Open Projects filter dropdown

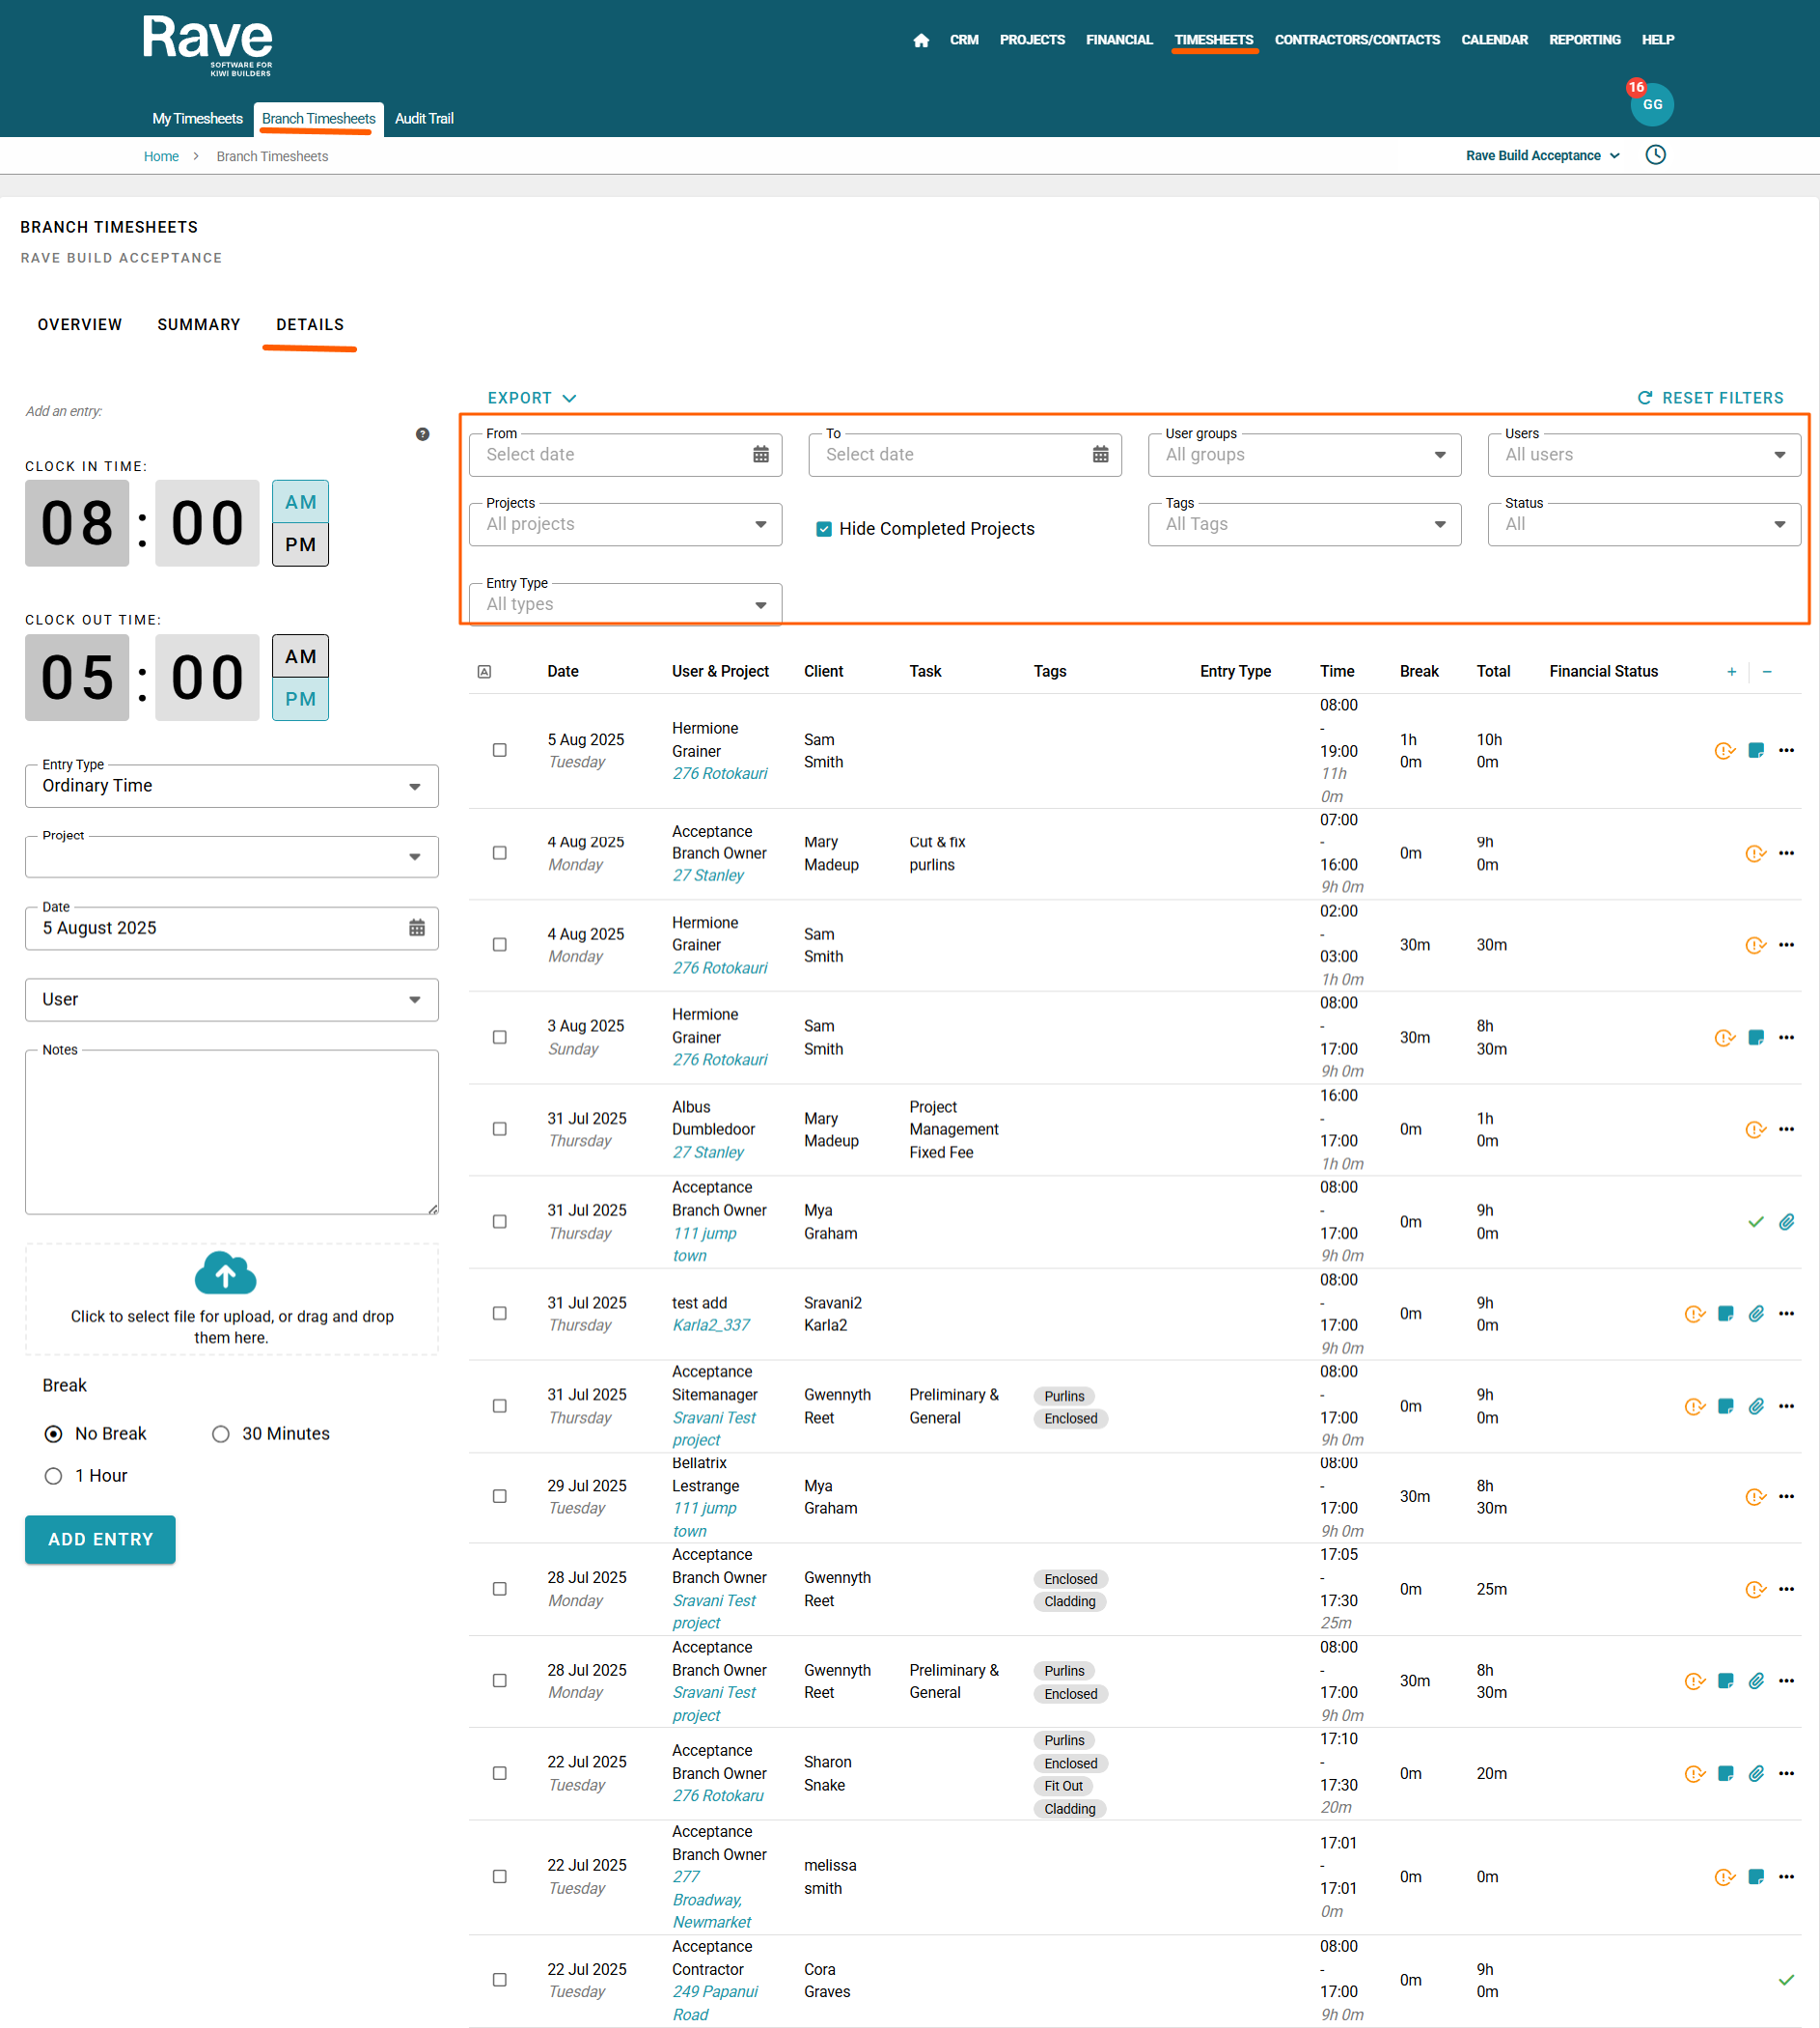(626, 525)
